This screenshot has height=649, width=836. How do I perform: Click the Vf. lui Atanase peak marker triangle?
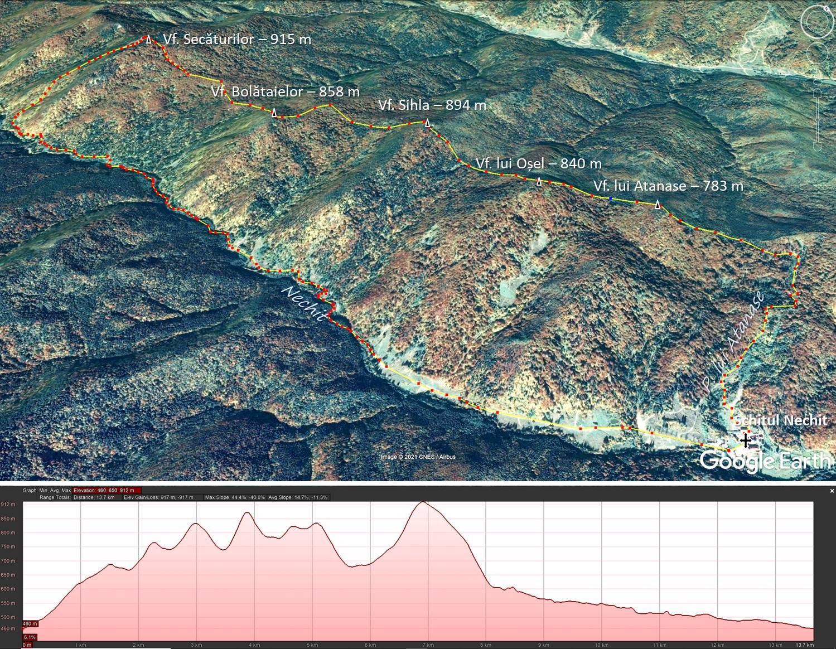coord(658,205)
